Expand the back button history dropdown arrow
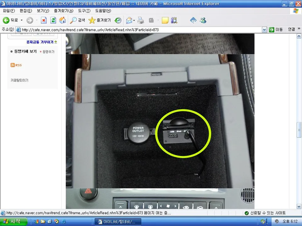Viewport: 302px width, 226px height. pyautogui.click(x=22, y=20)
